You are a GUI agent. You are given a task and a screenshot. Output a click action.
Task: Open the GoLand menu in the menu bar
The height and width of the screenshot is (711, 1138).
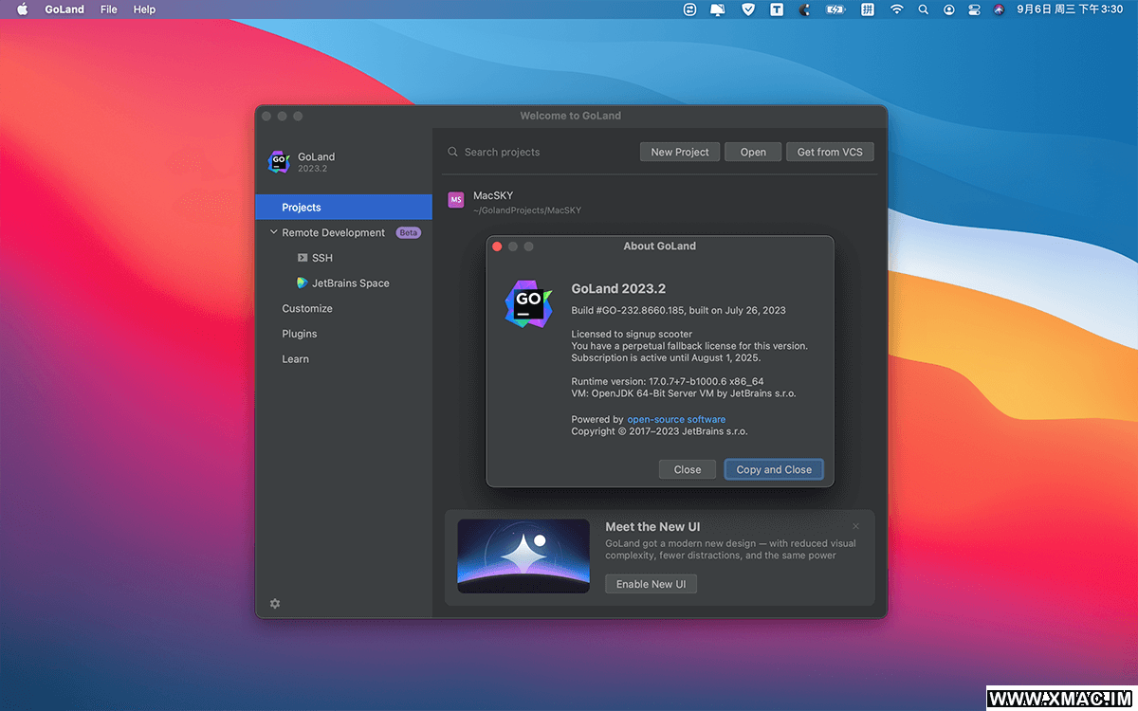point(64,9)
